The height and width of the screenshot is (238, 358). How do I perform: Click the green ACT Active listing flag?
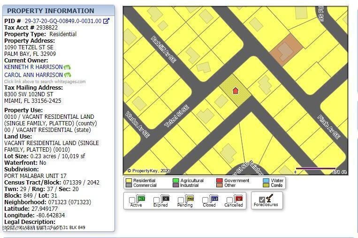coord(141,199)
